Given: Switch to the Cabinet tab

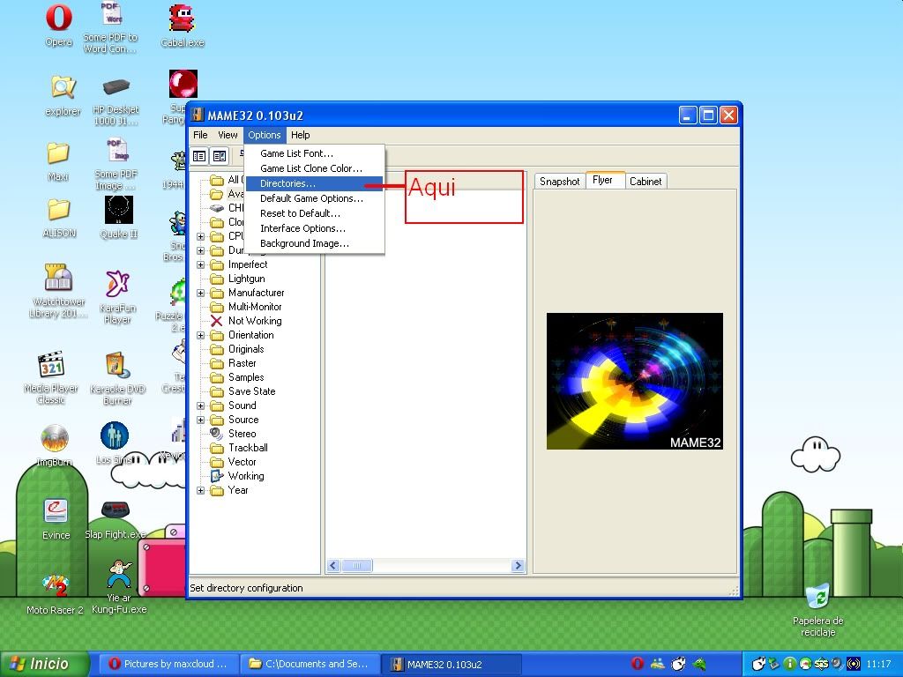Looking at the screenshot, I should pyautogui.click(x=646, y=182).
